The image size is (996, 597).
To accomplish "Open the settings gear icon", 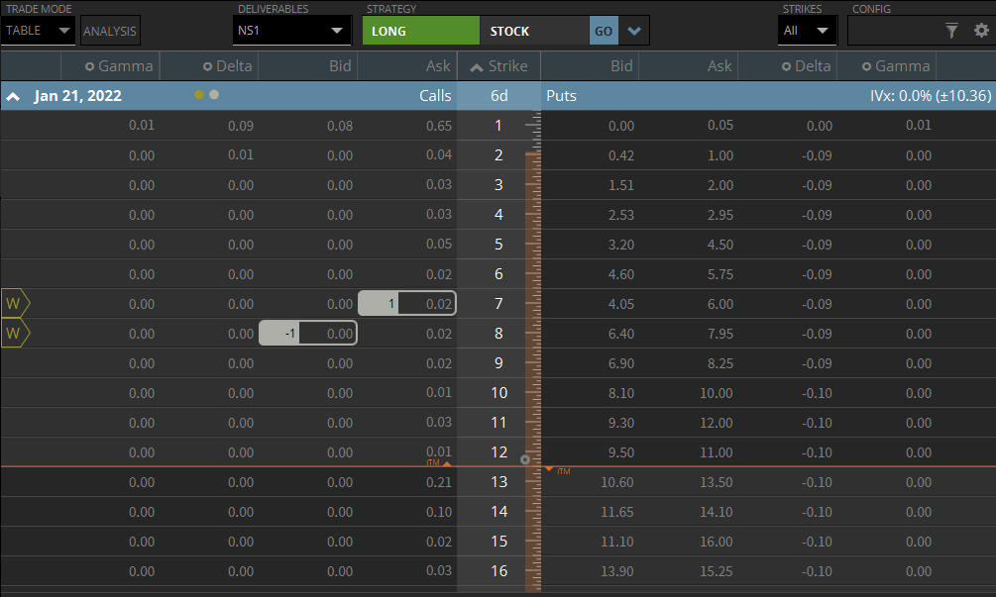I will point(981,31).
